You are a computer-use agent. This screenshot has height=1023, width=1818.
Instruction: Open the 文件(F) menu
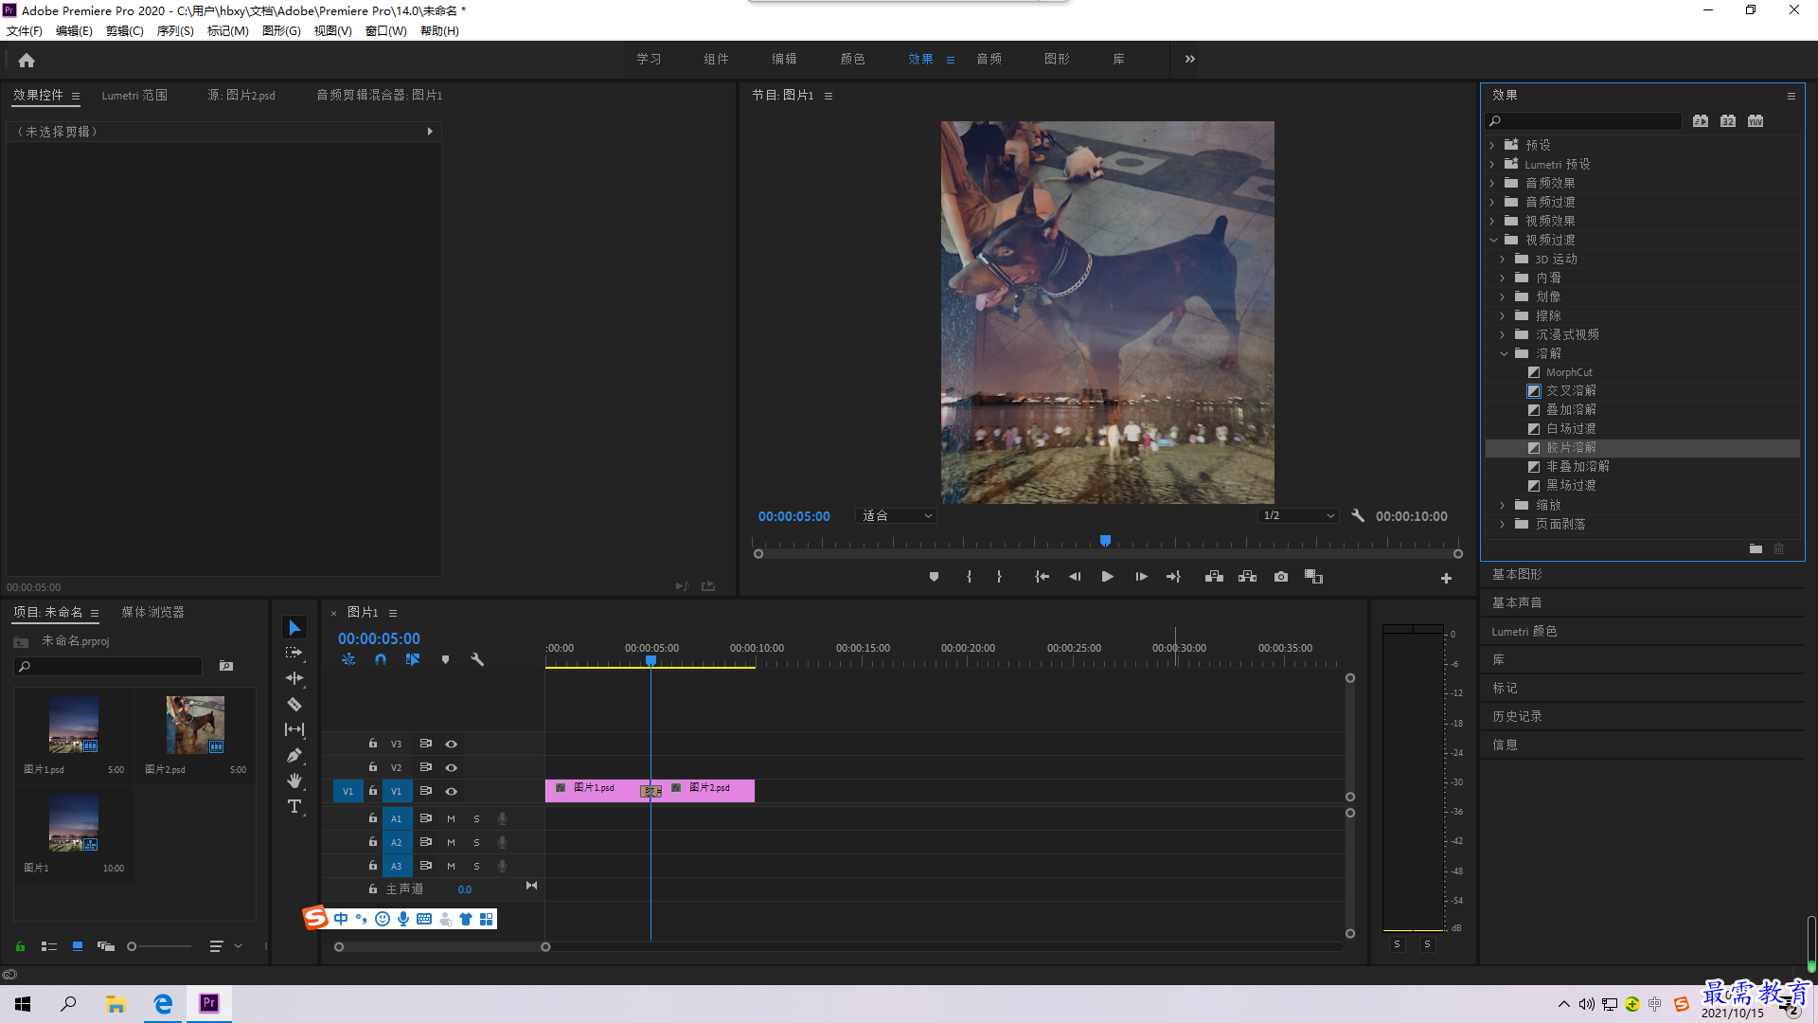coord(25,31)
